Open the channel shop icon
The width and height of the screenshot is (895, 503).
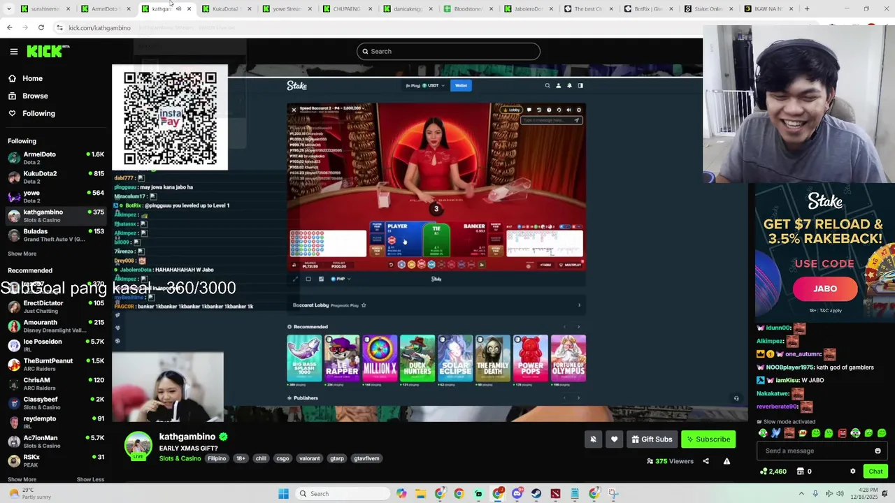[801, 471]
